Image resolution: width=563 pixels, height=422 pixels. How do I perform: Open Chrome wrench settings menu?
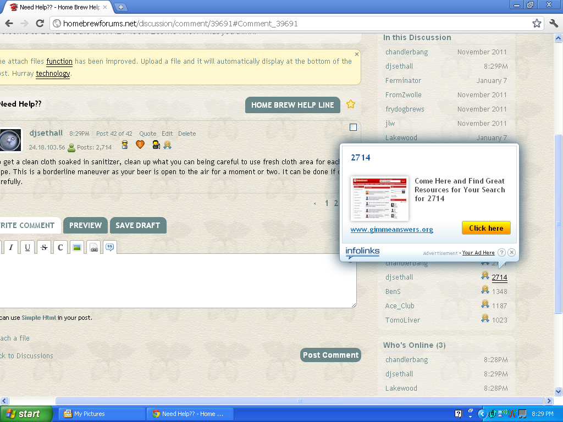[x=553, y=23]
